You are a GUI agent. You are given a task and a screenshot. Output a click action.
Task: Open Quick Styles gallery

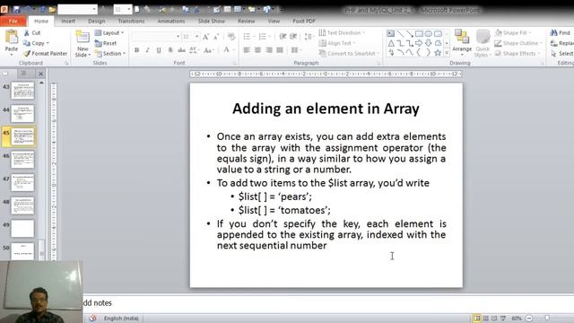coord(483,44)
